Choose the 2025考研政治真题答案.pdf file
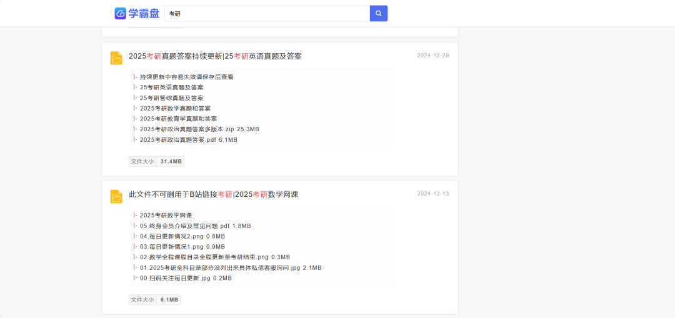The width and height of the screenshot is (675, 318). (188, 140)
